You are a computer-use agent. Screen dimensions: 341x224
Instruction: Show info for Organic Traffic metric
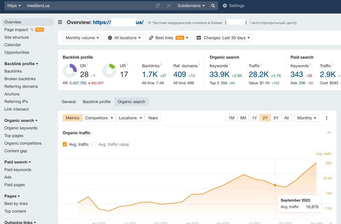[x=261, y=65]
